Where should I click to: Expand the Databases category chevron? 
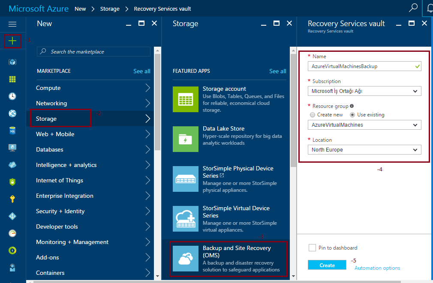click(148, 149)
